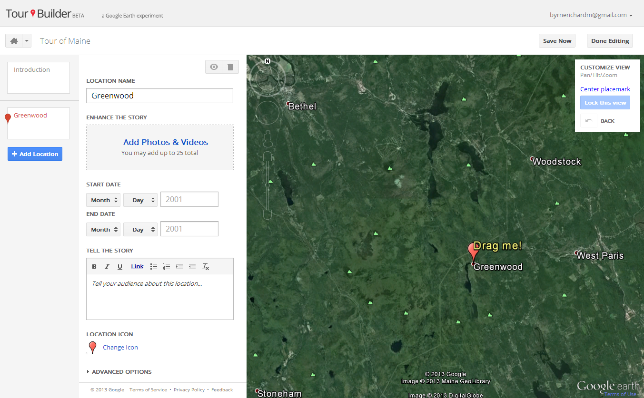Click the home icon button
The image size is (644, 398).
tap(14, 41)
